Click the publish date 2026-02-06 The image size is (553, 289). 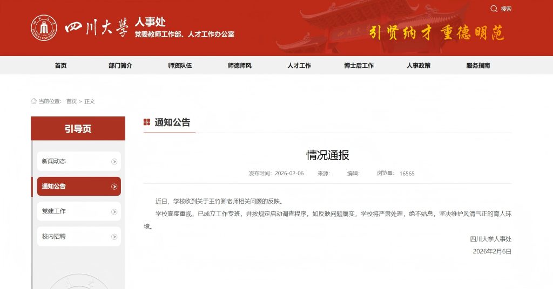289,173
